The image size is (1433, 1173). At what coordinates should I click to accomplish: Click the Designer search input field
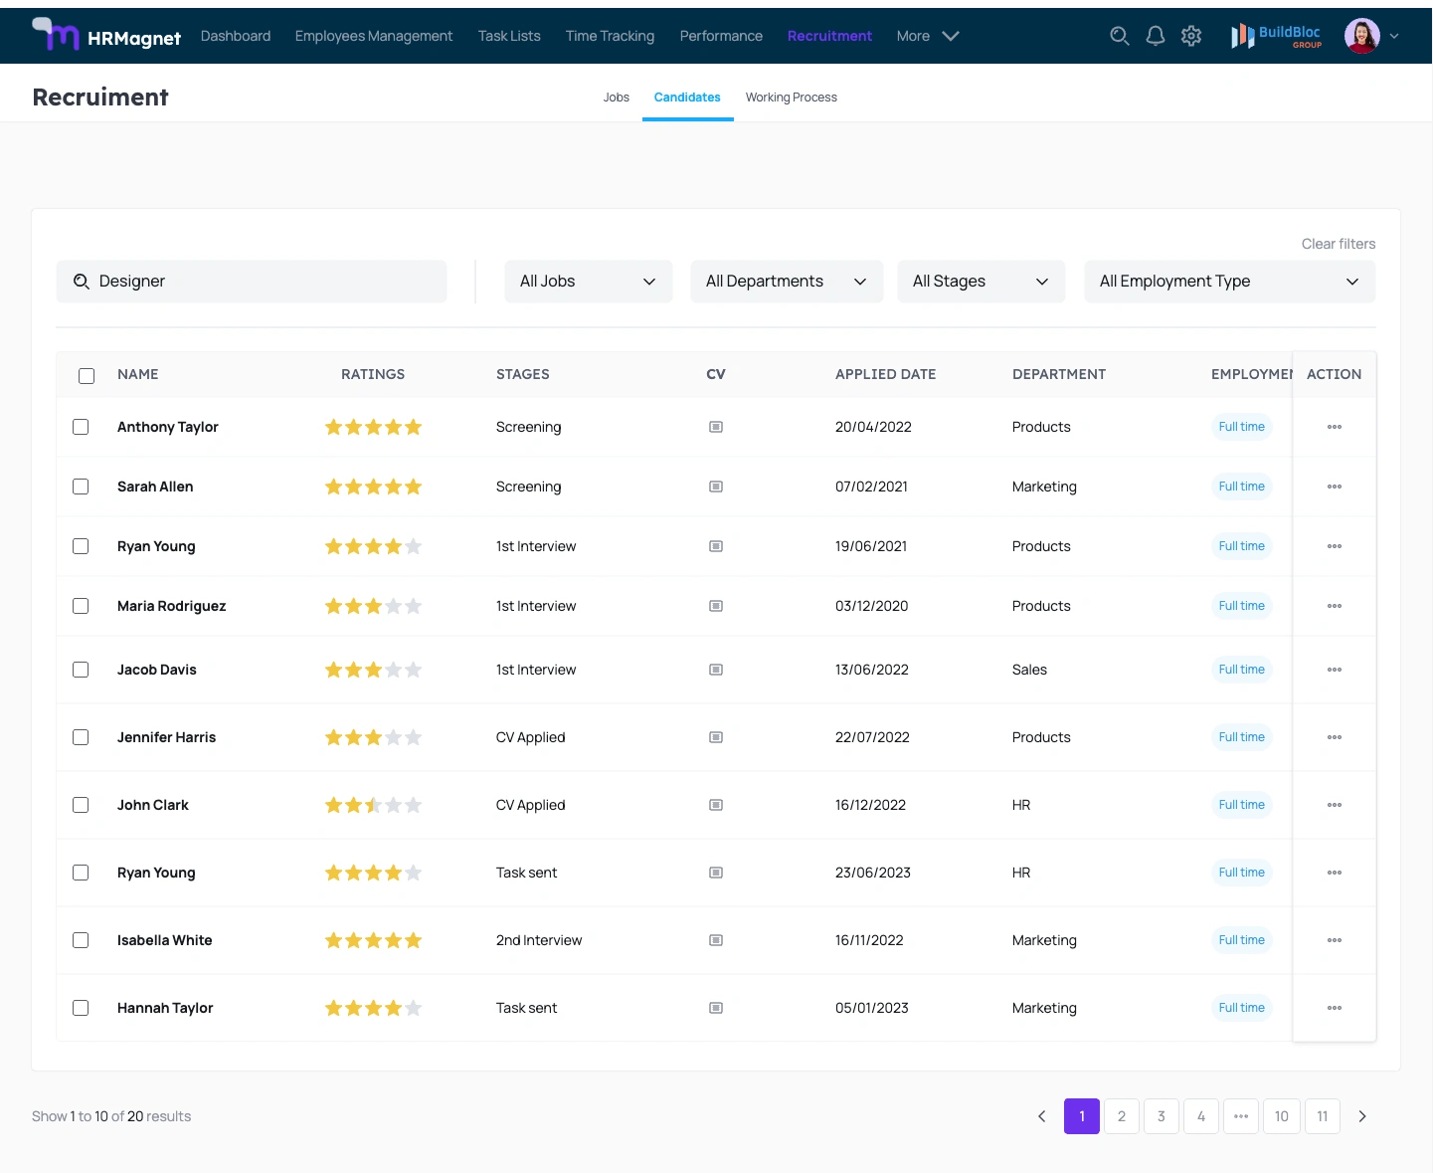[252, 282]
